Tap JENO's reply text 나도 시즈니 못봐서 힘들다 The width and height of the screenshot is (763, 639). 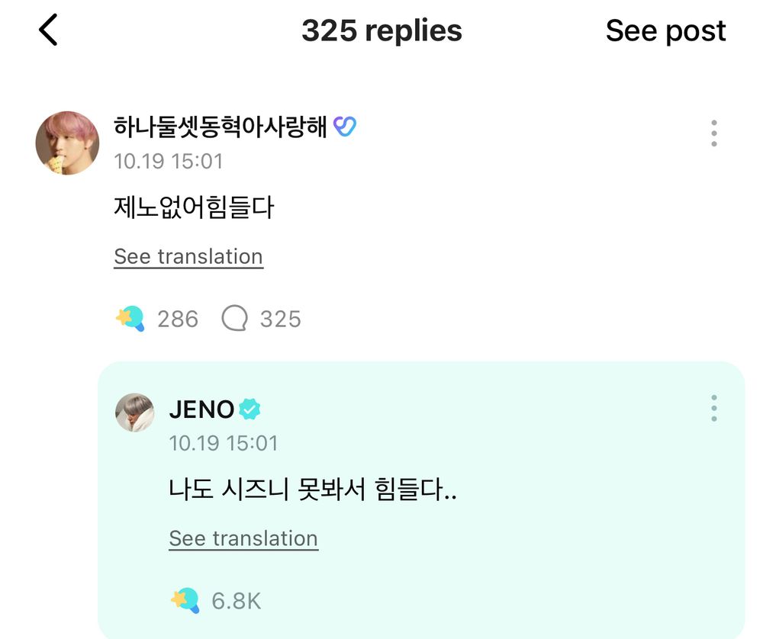[x=313, y=490]
